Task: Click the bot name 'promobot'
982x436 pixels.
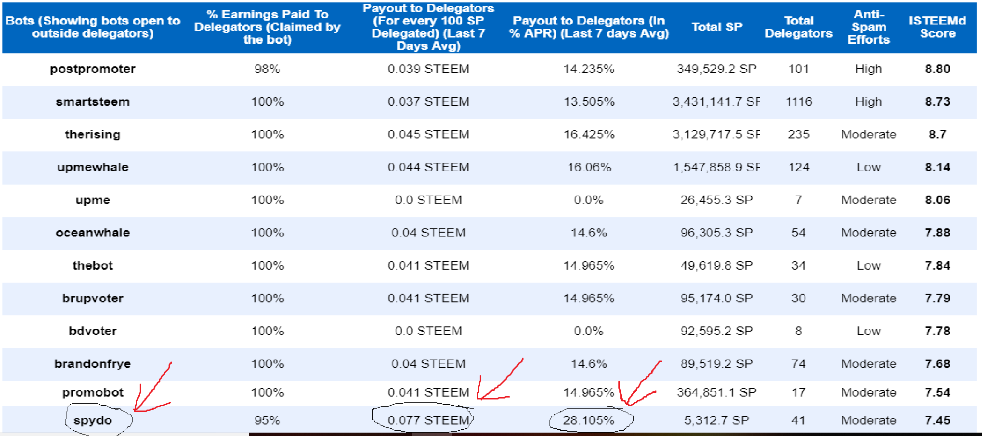Action: (92, 393)
